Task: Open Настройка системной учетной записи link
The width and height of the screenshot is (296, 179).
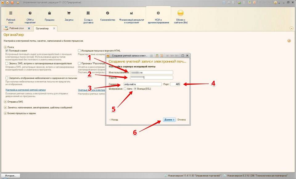Action: coord(25,90)
